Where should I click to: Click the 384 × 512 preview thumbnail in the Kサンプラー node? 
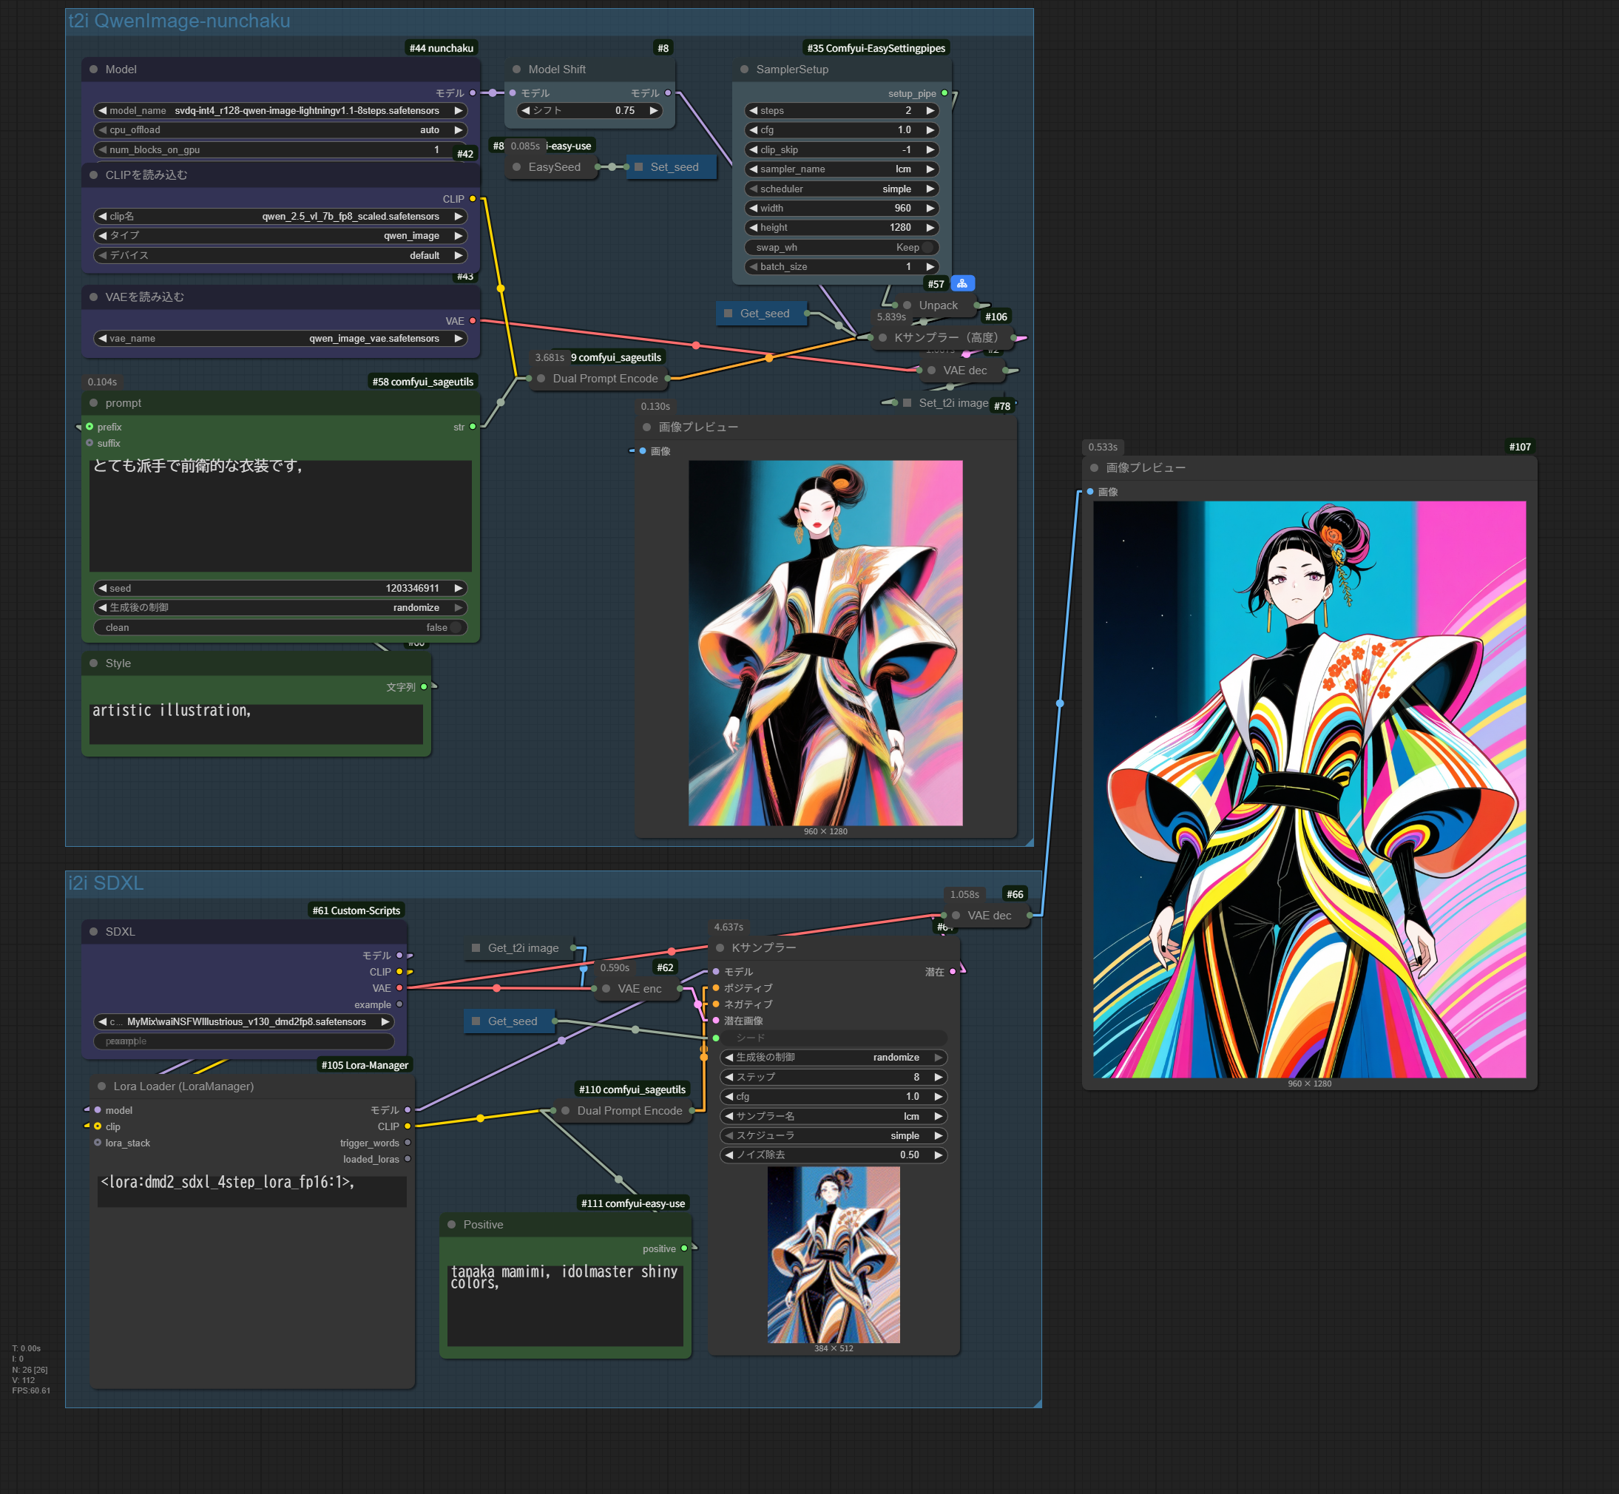pos(834,1254)
